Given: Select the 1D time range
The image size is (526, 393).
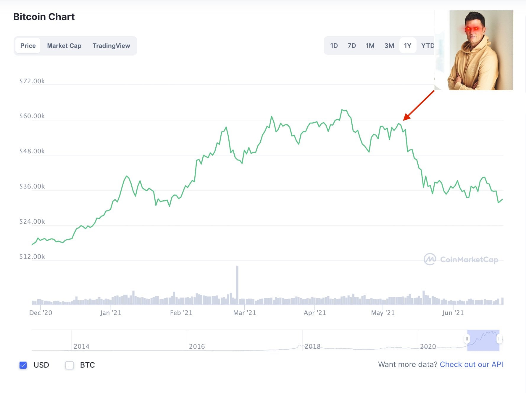Looking at the screenshot, I should point(334,46).
